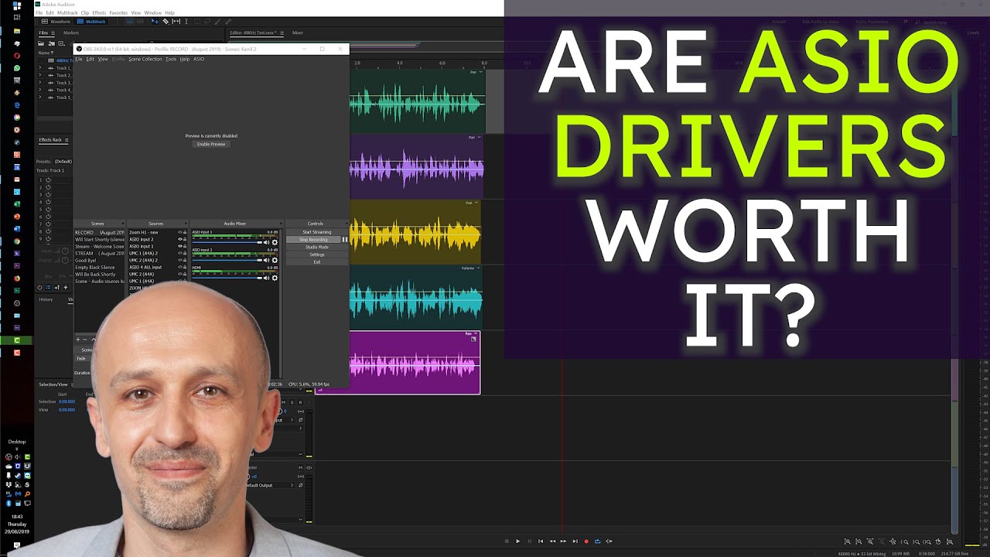This screenshot has height=557, width=990.
Task: Click Enable Preview button in OBS
Action: [x=211, y=144]
